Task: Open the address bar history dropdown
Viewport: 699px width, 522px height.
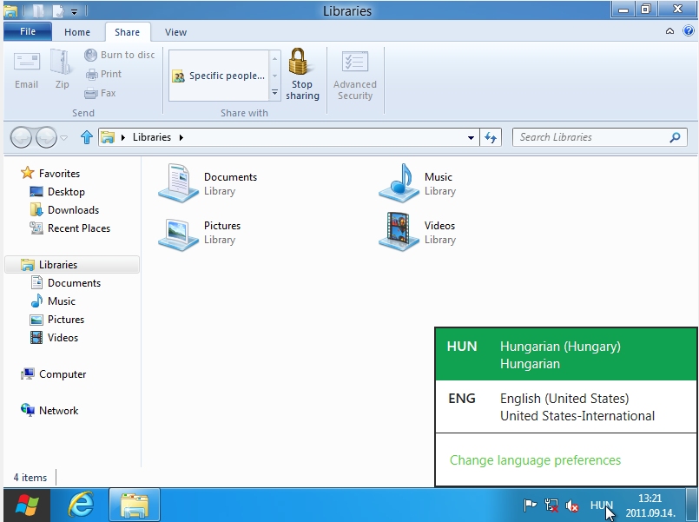Action: point(471,138)
